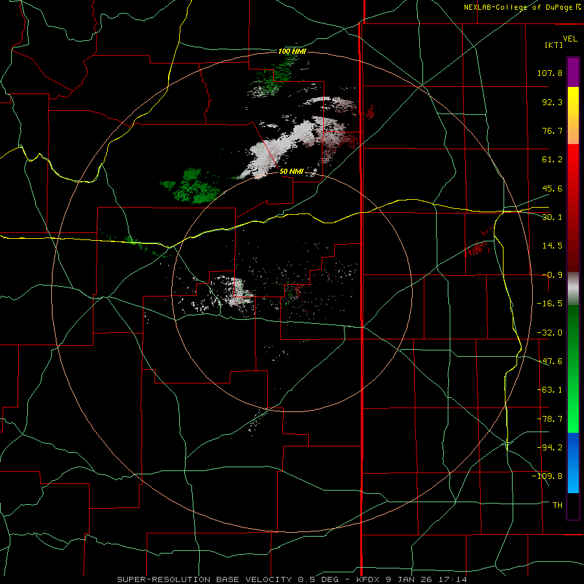
Task: Click the 14.5 legend value
Action: 552,245
